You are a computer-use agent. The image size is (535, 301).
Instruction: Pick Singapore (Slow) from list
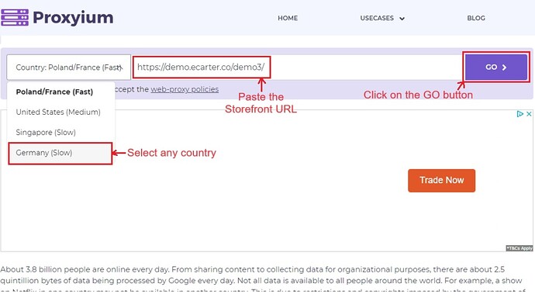46,133
